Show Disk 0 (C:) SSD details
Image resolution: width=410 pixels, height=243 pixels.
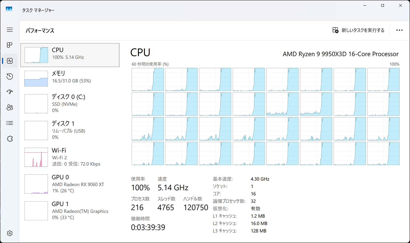click(x=70, y=104)
